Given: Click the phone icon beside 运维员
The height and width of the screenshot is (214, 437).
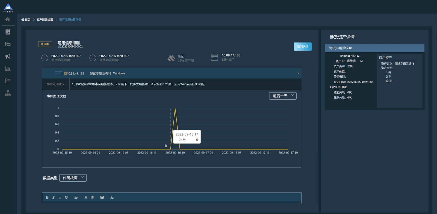Looking at the screenshot, I should (x=361, y=61).
